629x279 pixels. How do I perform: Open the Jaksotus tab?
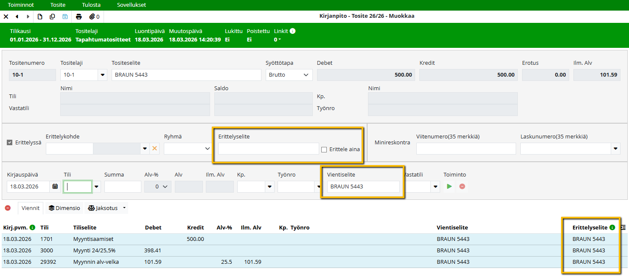point(104,208)
